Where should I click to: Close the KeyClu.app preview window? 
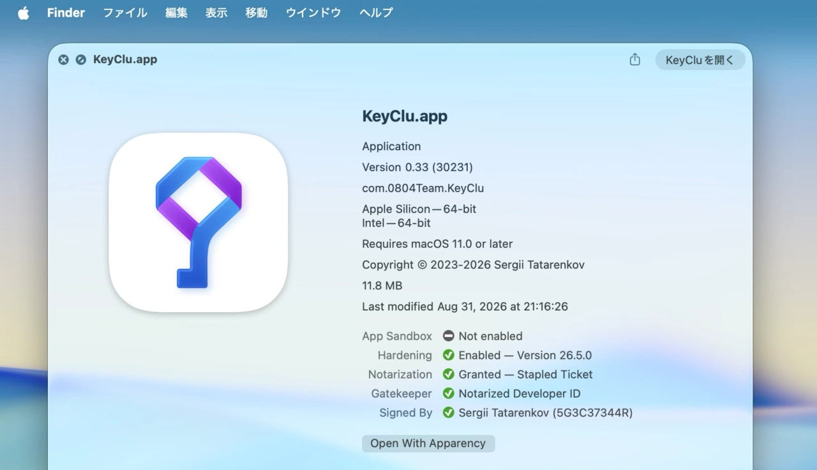pyautogui.click(x=63, y=59)
